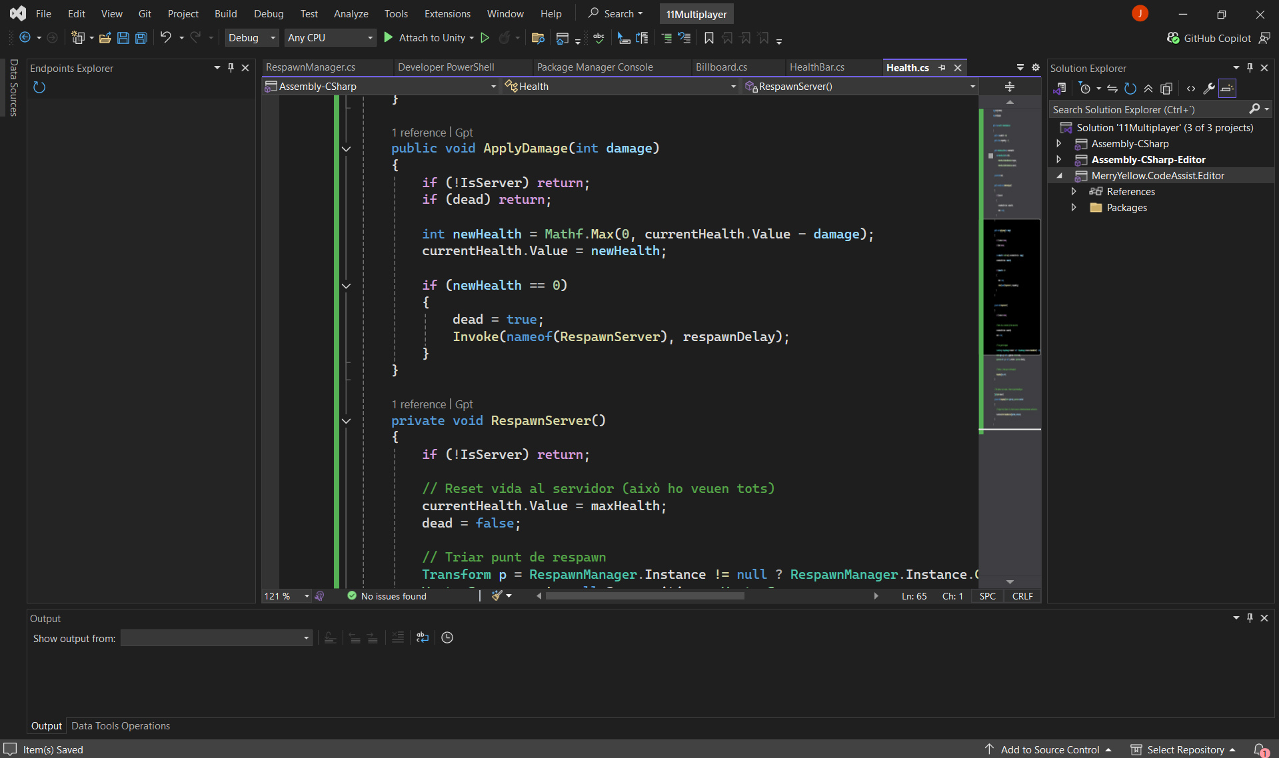This screenshot has width=1279, height=758.
Task: Click the GitHub Copilot icon
Action: pos(1173,38)
